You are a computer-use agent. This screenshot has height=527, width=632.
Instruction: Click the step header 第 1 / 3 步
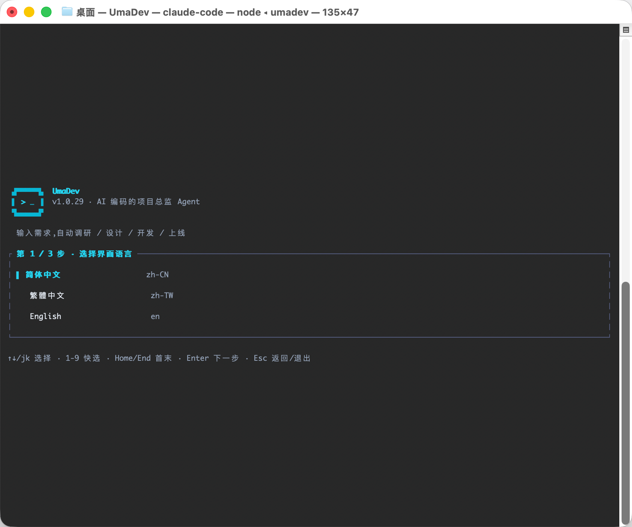coord(41,254)
